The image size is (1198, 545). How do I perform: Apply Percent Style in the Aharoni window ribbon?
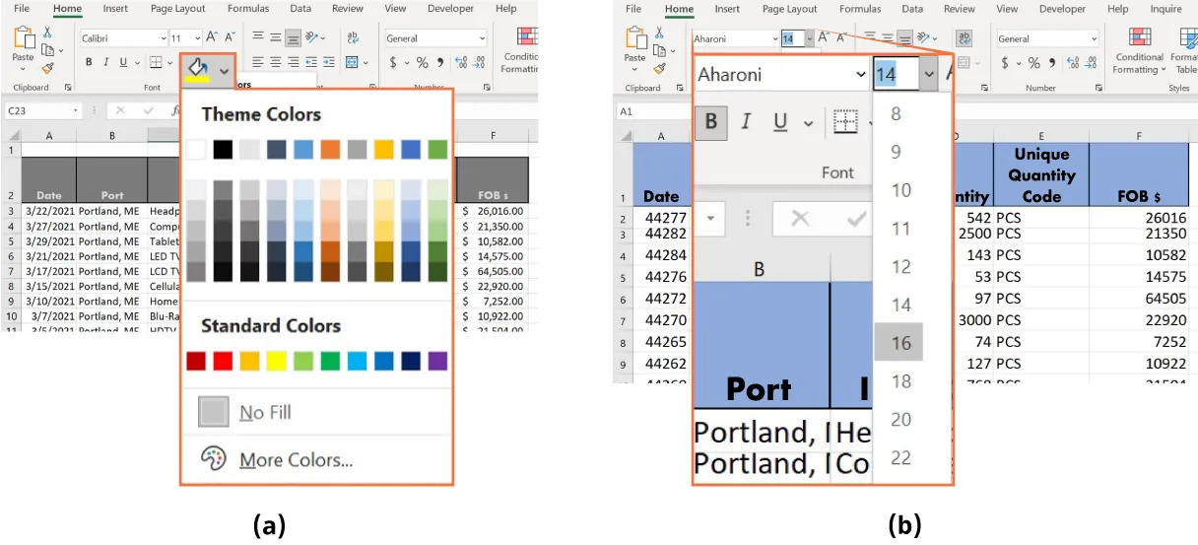1033,63
